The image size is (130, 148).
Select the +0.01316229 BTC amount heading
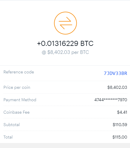tap(65, 44)
